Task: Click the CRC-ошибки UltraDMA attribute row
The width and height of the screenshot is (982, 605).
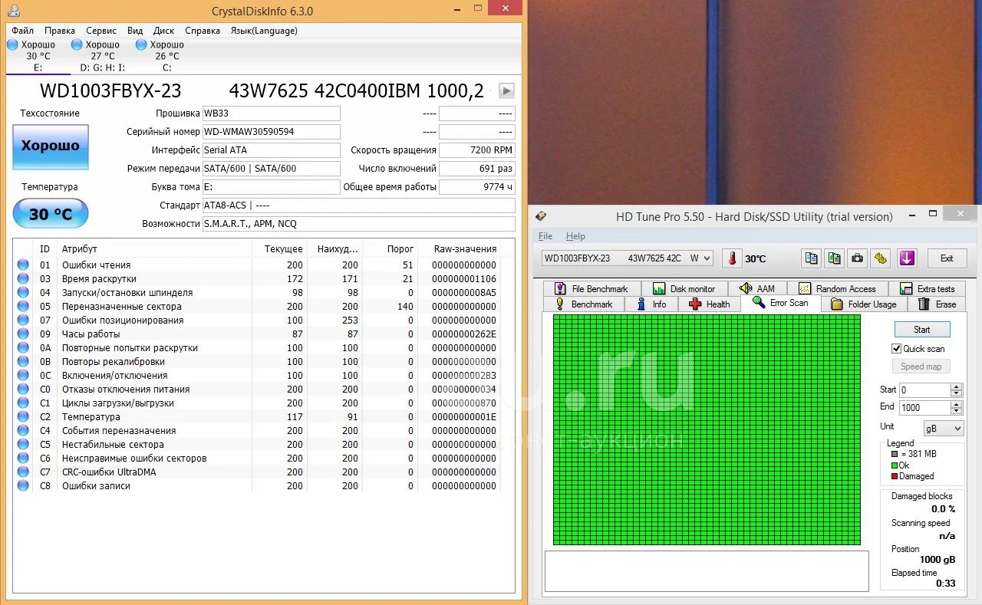Action: click(x=257, y=472)
